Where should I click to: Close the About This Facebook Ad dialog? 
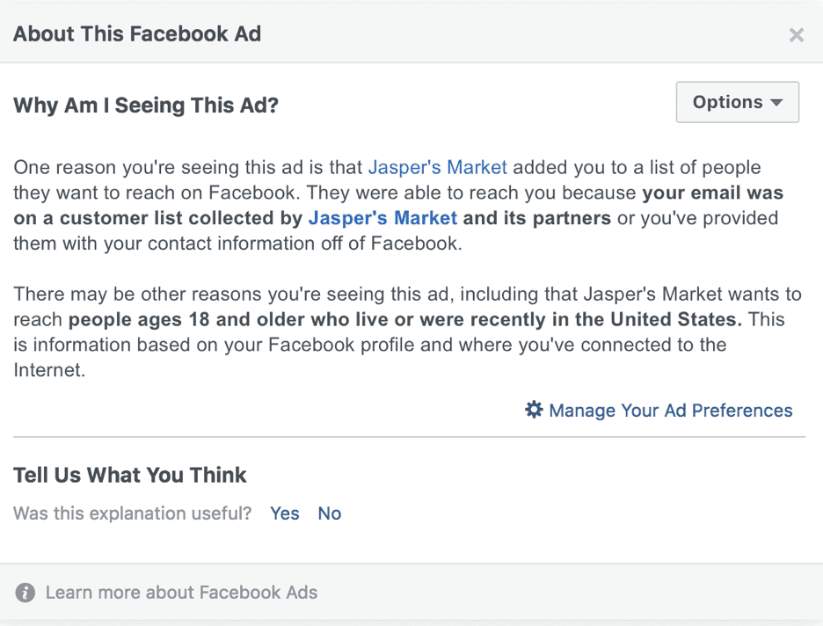[x=797, y=35]
